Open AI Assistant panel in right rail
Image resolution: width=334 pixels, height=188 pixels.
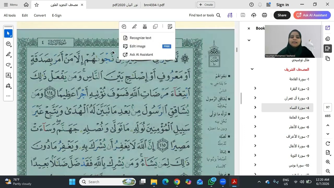pos(328,28)
